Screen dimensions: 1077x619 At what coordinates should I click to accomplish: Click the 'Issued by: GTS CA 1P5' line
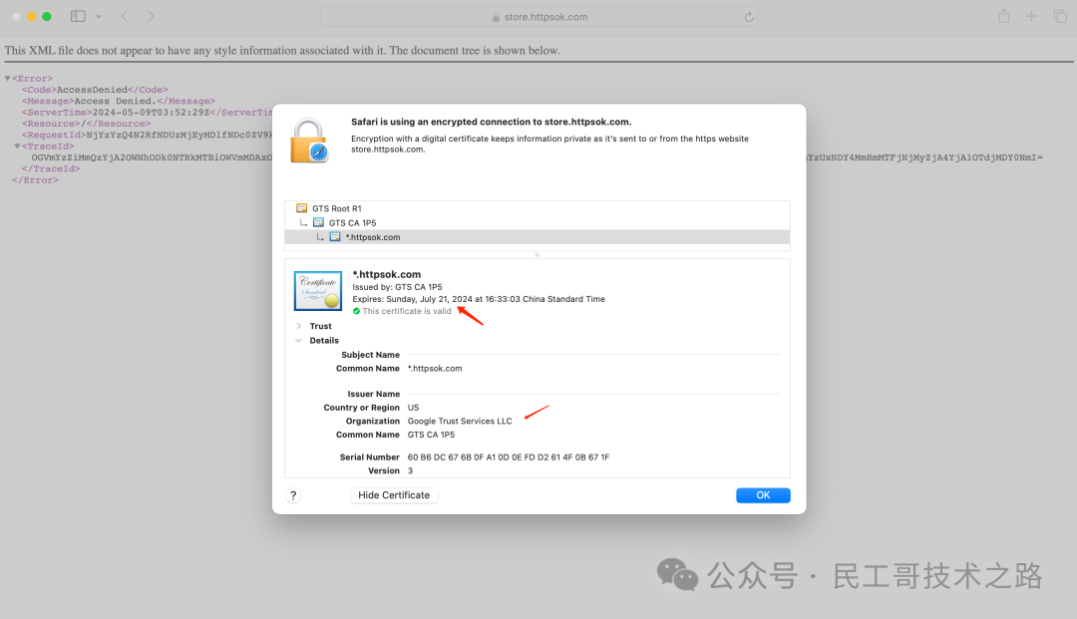click(x=397, y=287)
